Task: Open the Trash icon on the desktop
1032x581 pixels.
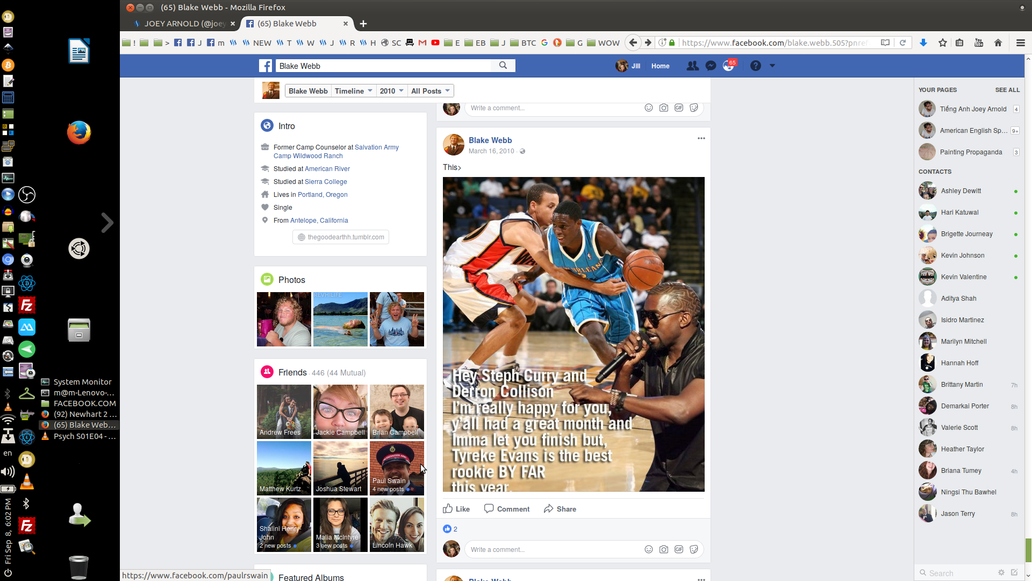Action: pyautogui.click(x=78, y=567)
